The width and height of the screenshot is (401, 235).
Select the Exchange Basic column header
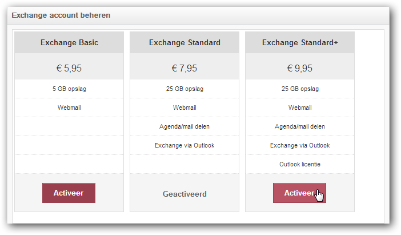pyautogui.click(x=69, y=42)
